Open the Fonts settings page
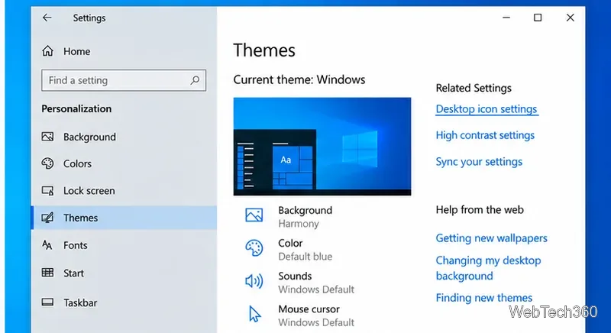 pyautogui.click(x=124, y=245)
